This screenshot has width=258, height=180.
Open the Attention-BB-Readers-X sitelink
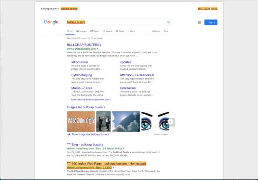[x=137, y=75]
